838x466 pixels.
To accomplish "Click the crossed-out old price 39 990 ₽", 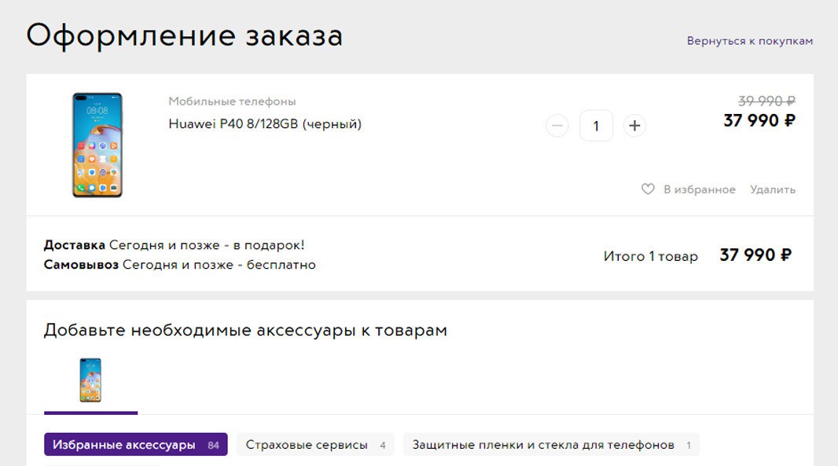I will [x=766, y=101].
